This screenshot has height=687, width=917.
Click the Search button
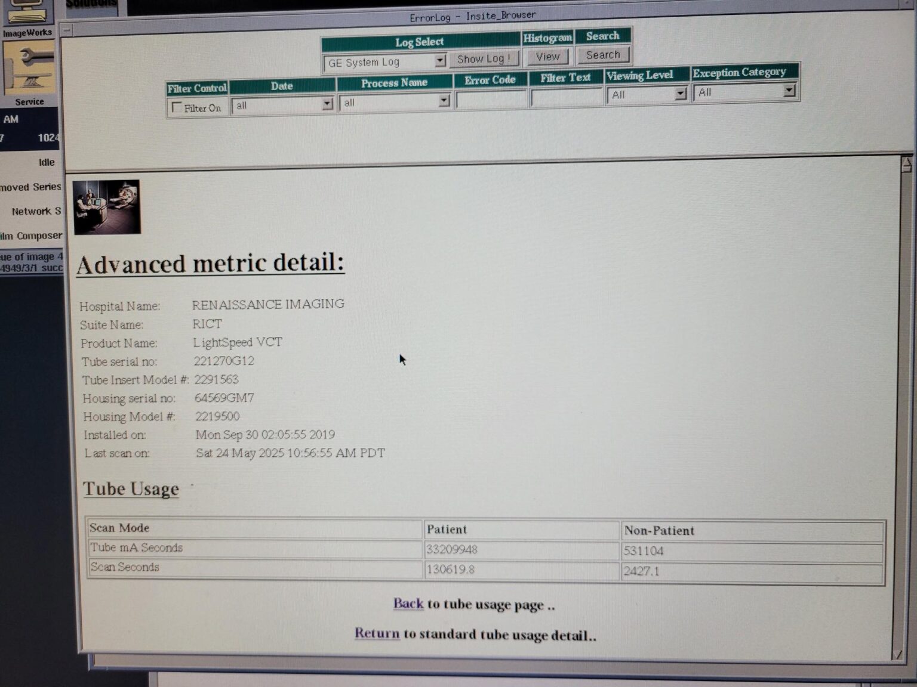coord(603,55)
